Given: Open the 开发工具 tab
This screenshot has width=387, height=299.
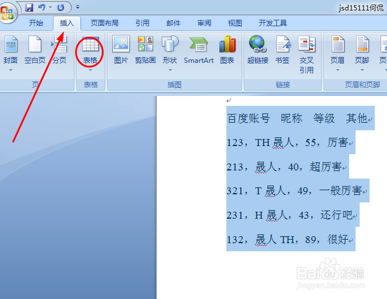Looking at the screenshot, I should pyautogui.click(x=273, y=23).
